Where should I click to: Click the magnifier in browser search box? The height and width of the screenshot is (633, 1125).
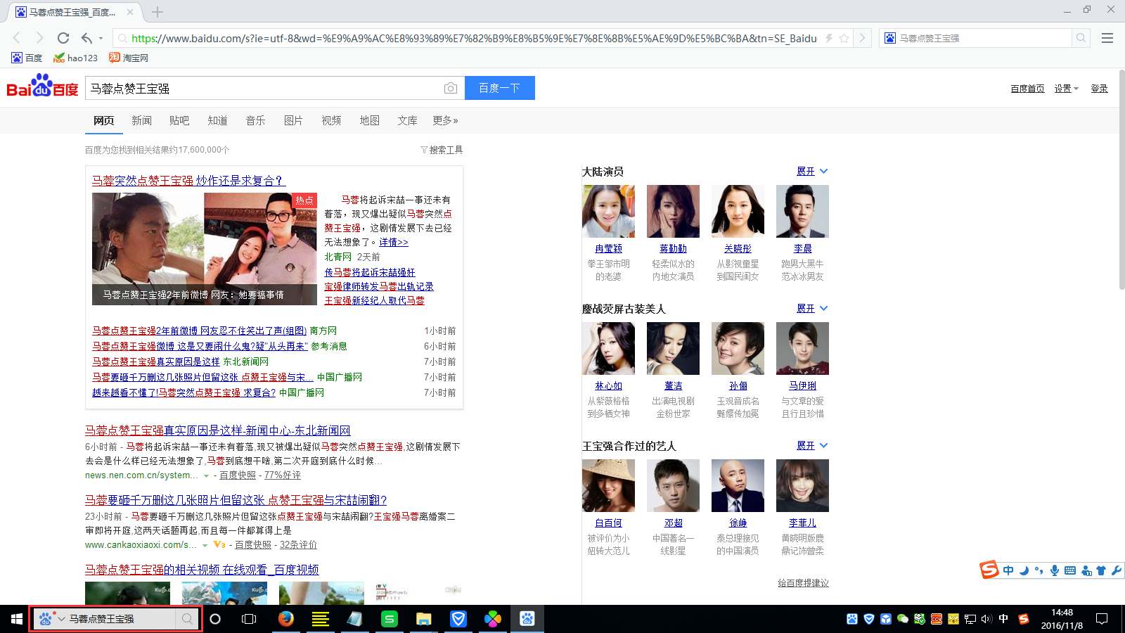click(1081, 38)
